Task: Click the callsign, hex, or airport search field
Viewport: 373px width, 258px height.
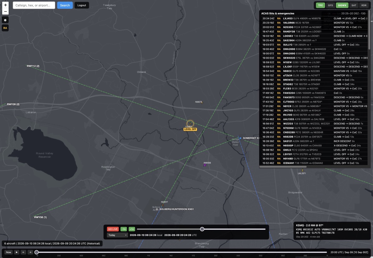Action: (x=34, y=5)
